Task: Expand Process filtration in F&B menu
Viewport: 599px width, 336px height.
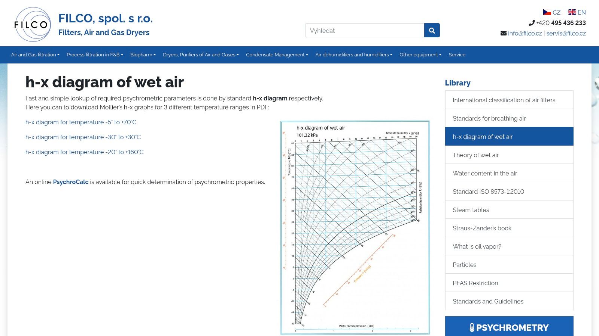Action: [x=95, y=55]
